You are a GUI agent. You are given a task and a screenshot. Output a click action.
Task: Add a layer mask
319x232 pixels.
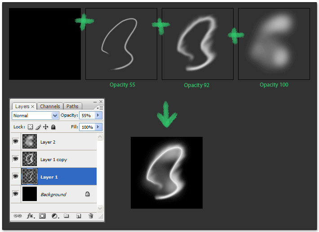click(x=42, y=216)
